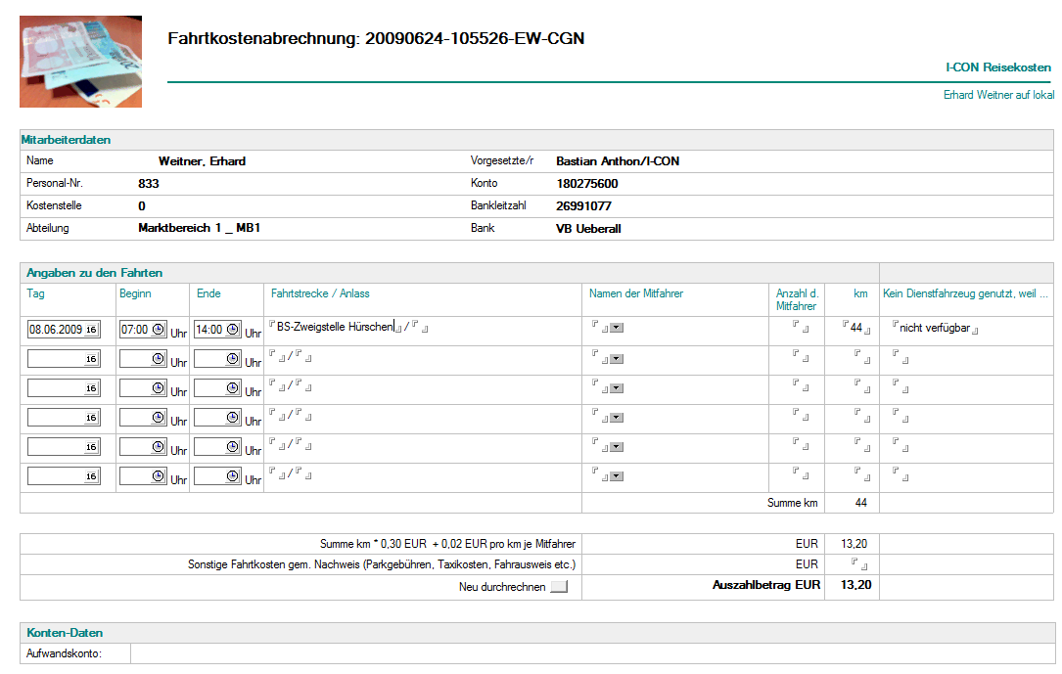Select the employee name Weitner, Erhard
The image size is (1062, 674).
[x=202, y=161]
